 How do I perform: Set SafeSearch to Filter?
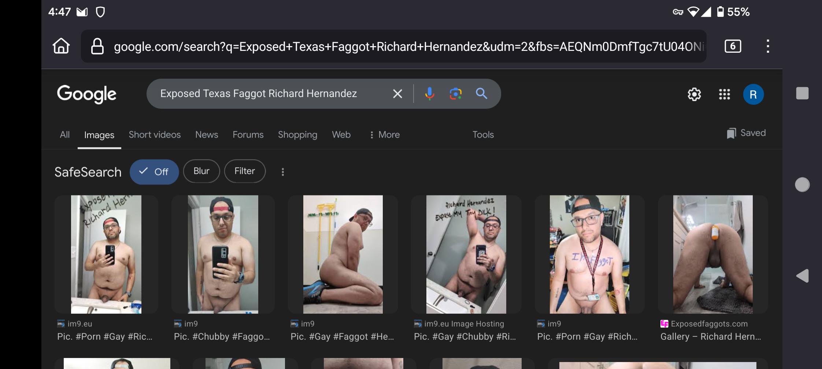click(x=245, y=171)
